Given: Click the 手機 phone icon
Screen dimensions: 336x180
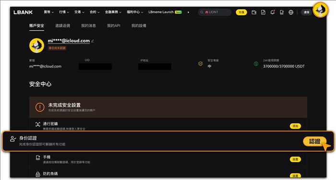Looking at the screenshot, I should click(38, 158).
